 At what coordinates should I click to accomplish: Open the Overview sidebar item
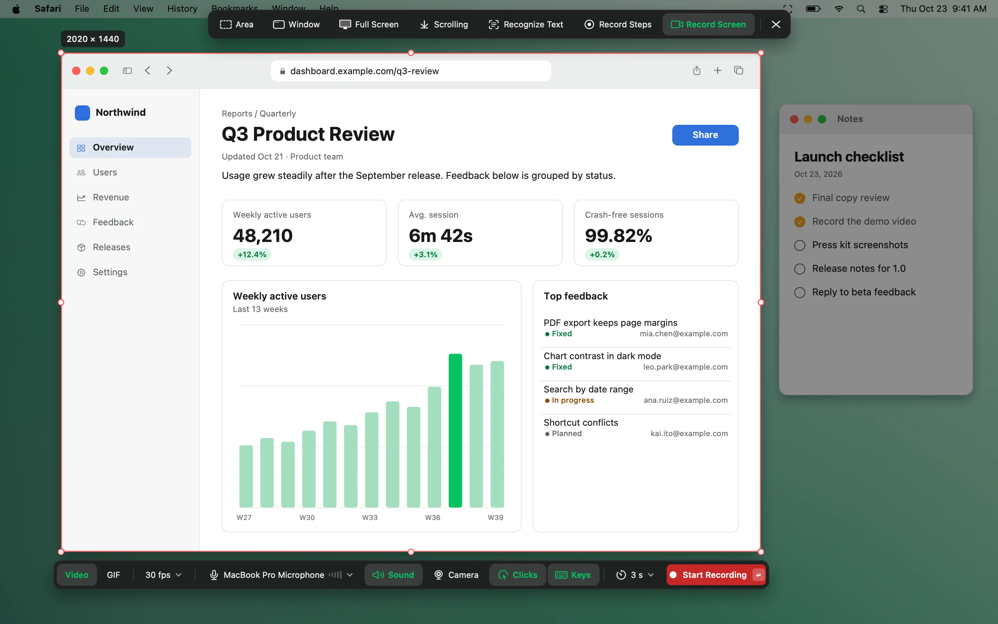coord(130,147)
